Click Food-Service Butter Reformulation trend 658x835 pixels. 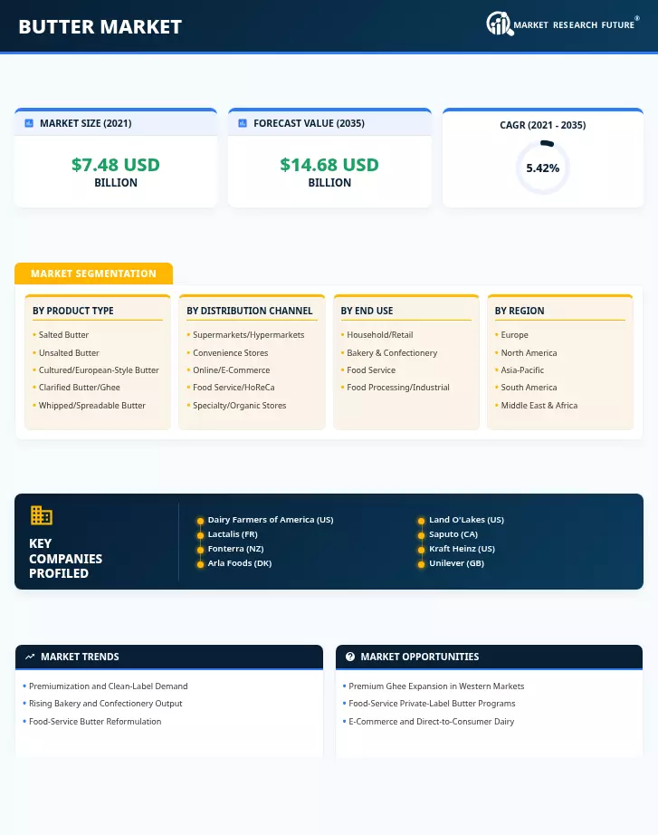[95, 722]
